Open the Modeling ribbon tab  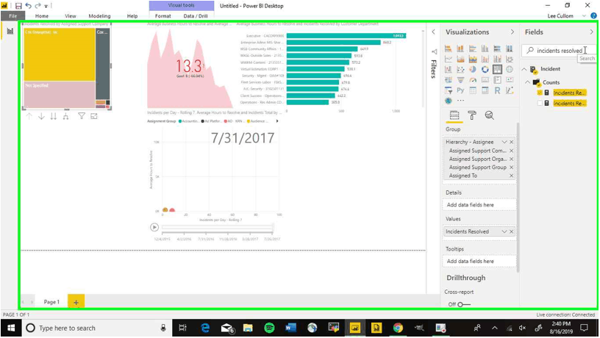pyautogui.click(x=99, y=16)
